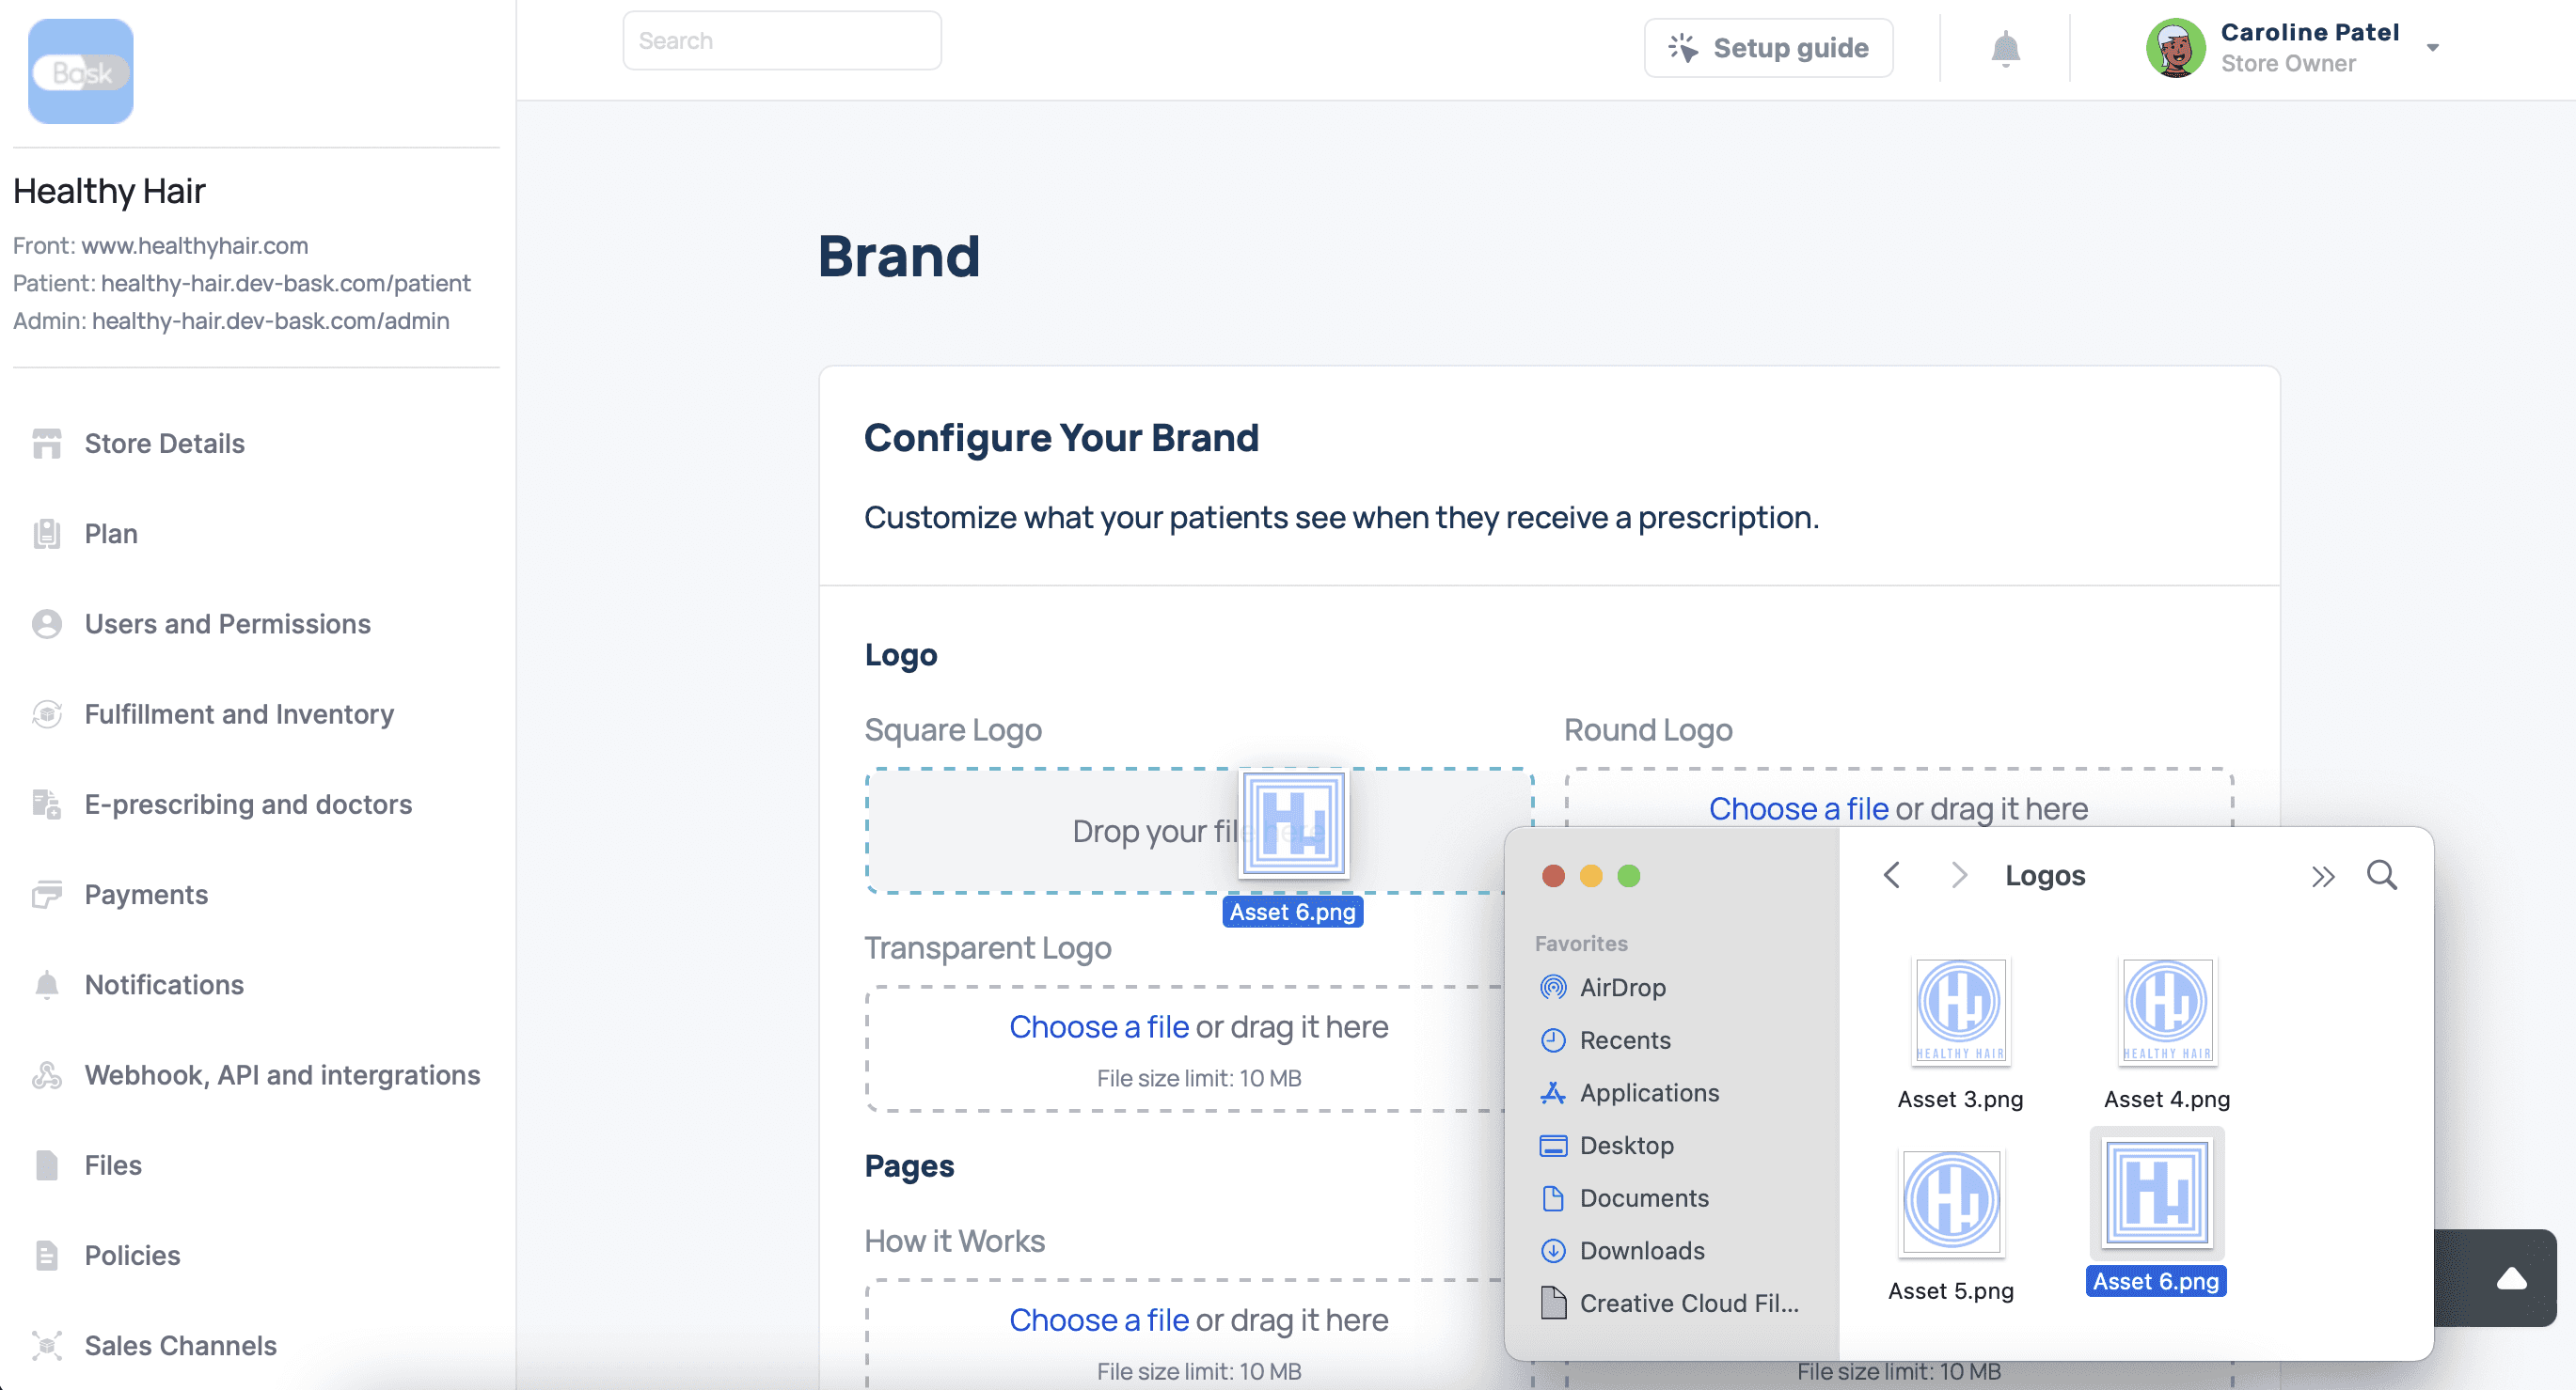Click the Fulfillment and Inventory icon

click(x=48, y=712)
